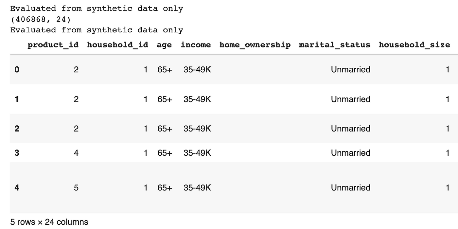Select row index 4 label

[x=17, y=188]
